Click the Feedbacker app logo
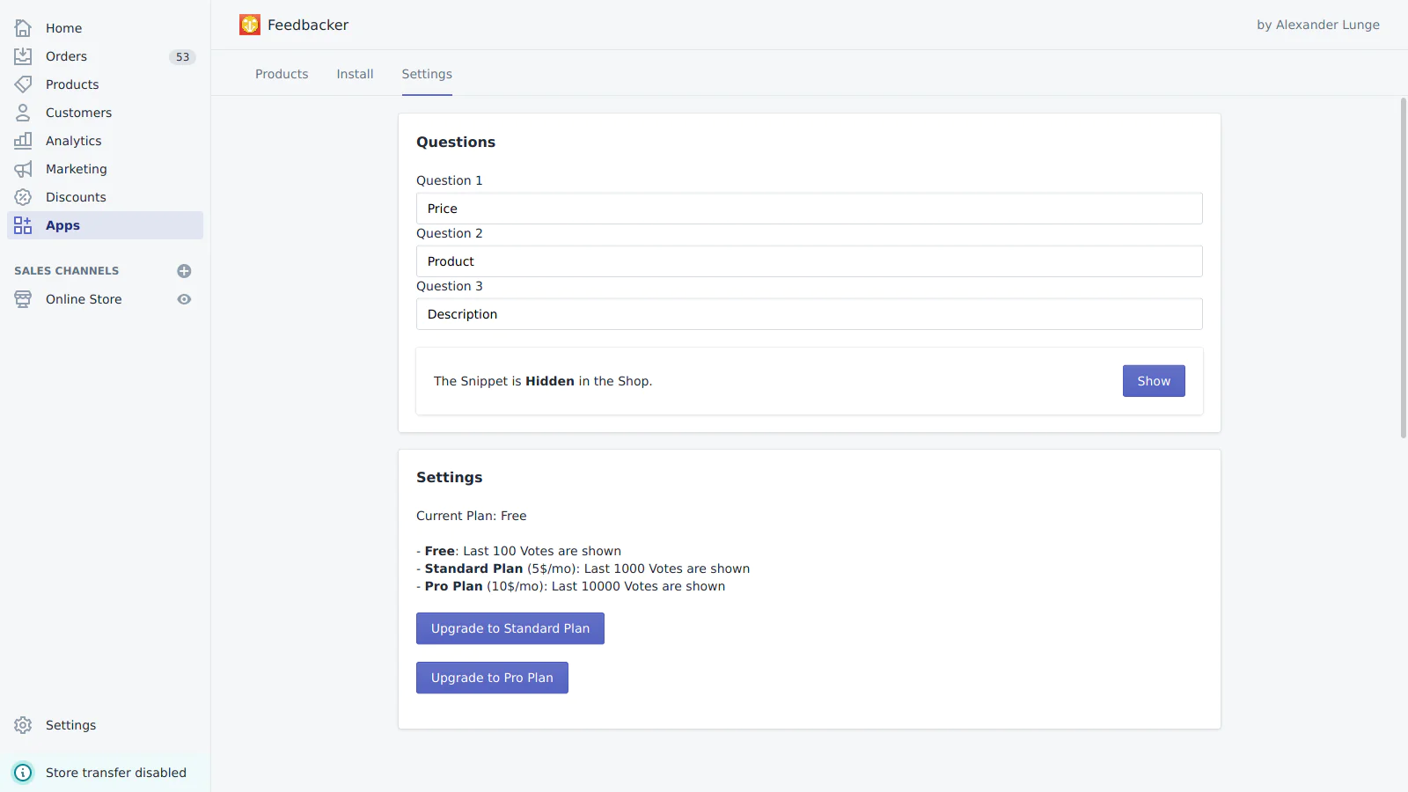This screenshot has height=792, width=1408. coord(250,25)
